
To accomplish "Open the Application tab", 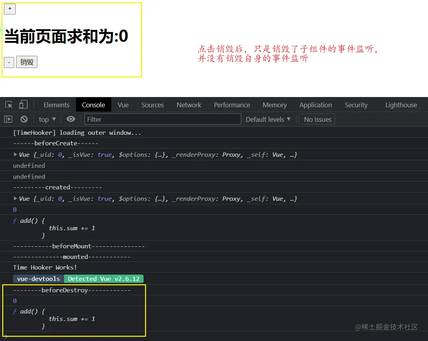I will point(315,105).
